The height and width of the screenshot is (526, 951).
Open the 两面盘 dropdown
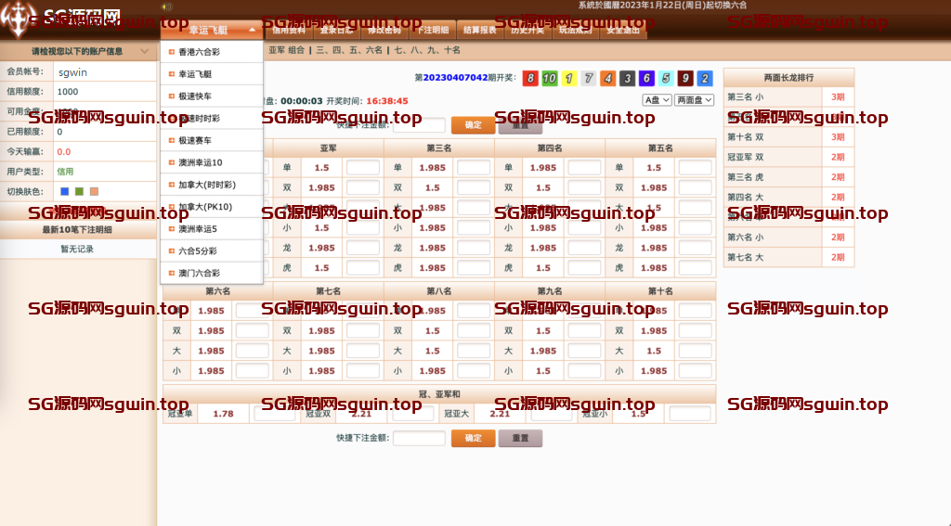tap(694, 100)
